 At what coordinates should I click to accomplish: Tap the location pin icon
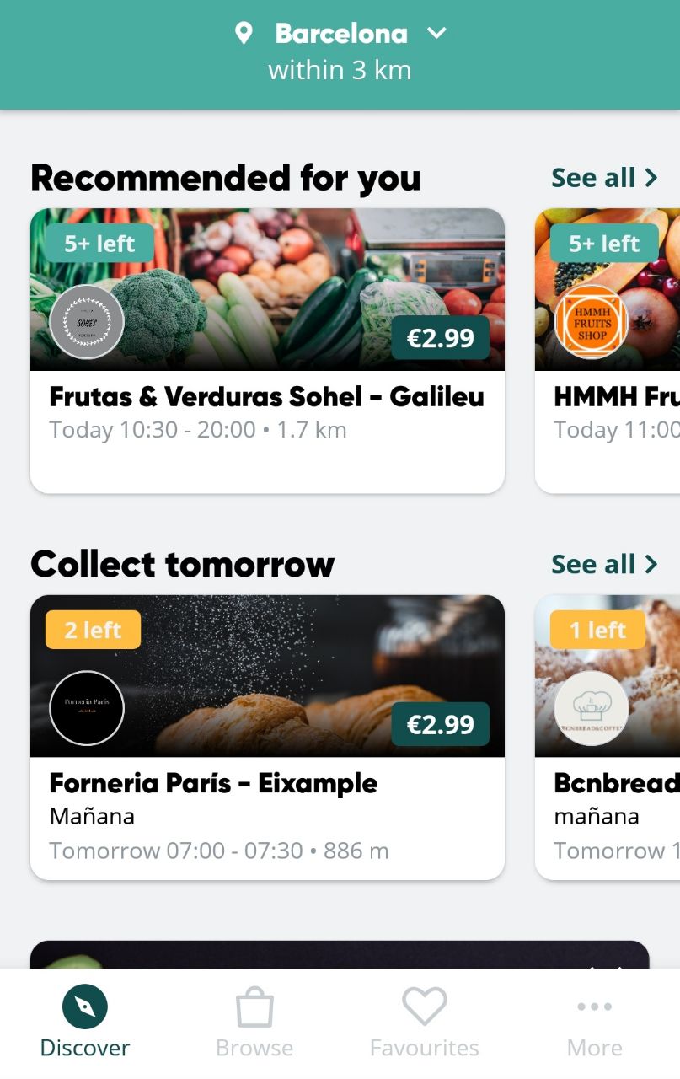coord(244,34)
